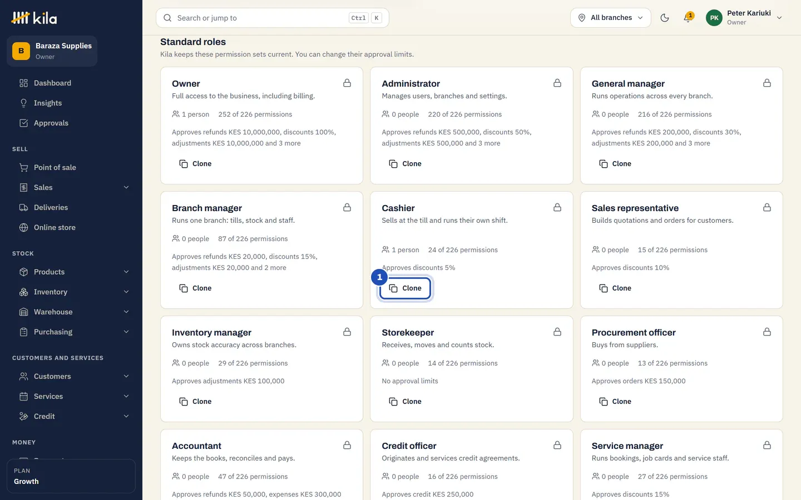The image size is (801, 500).
Task: Click the lock icon on Accountant card
Action: point(347,446)
